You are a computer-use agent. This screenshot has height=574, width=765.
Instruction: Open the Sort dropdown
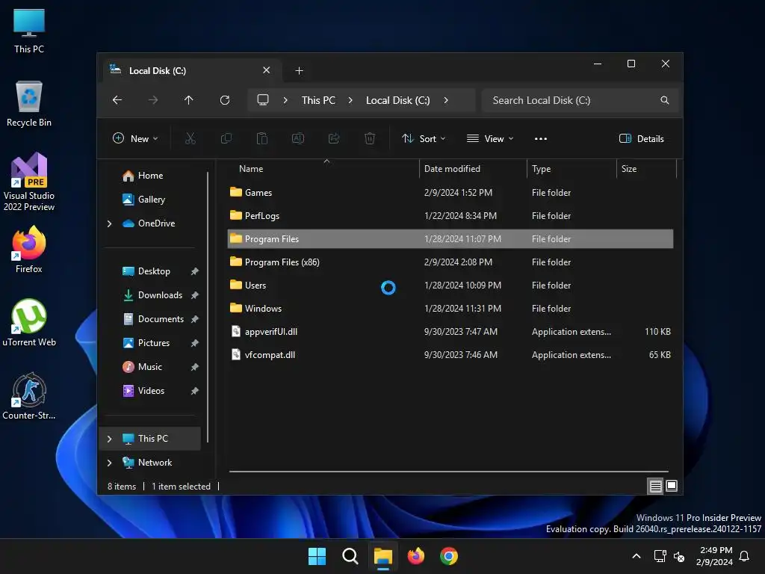tap(424, 138)
